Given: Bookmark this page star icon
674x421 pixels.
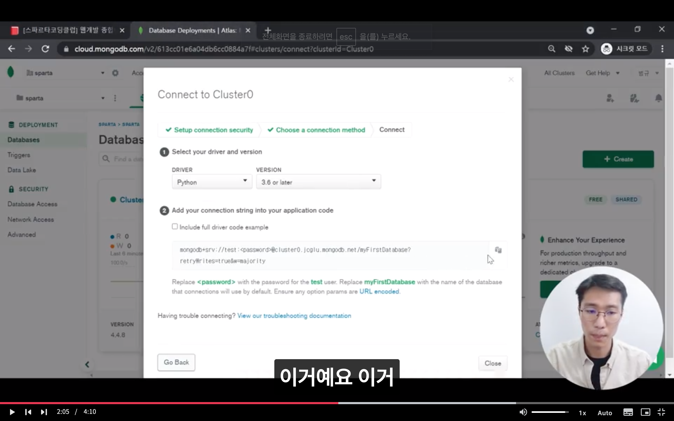Looking at the screenshot, I should [586, 49].
